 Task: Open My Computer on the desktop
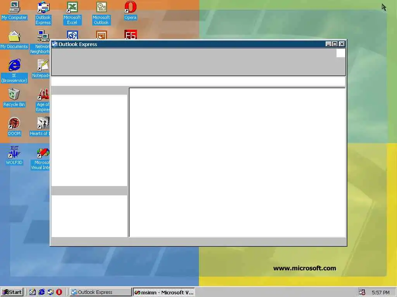click(14, 10)
